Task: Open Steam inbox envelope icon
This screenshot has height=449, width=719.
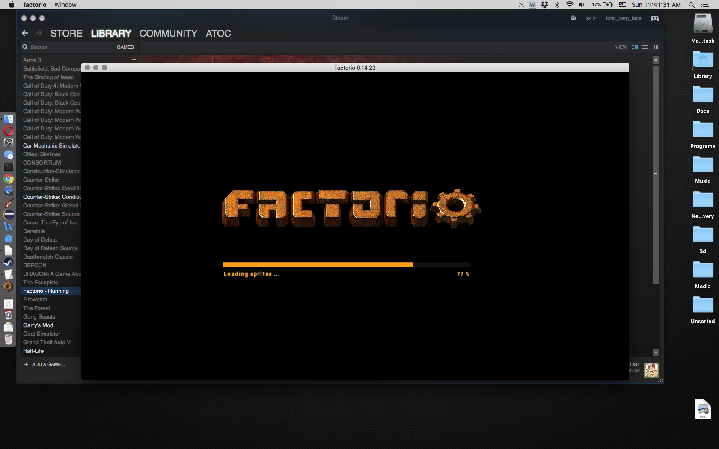Action: click(x=573, y=18)
